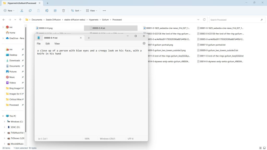Expand the Windows (C:) drive tree
Image resolution: width=267 pixels, height=150 pixels.
[4, 122]
